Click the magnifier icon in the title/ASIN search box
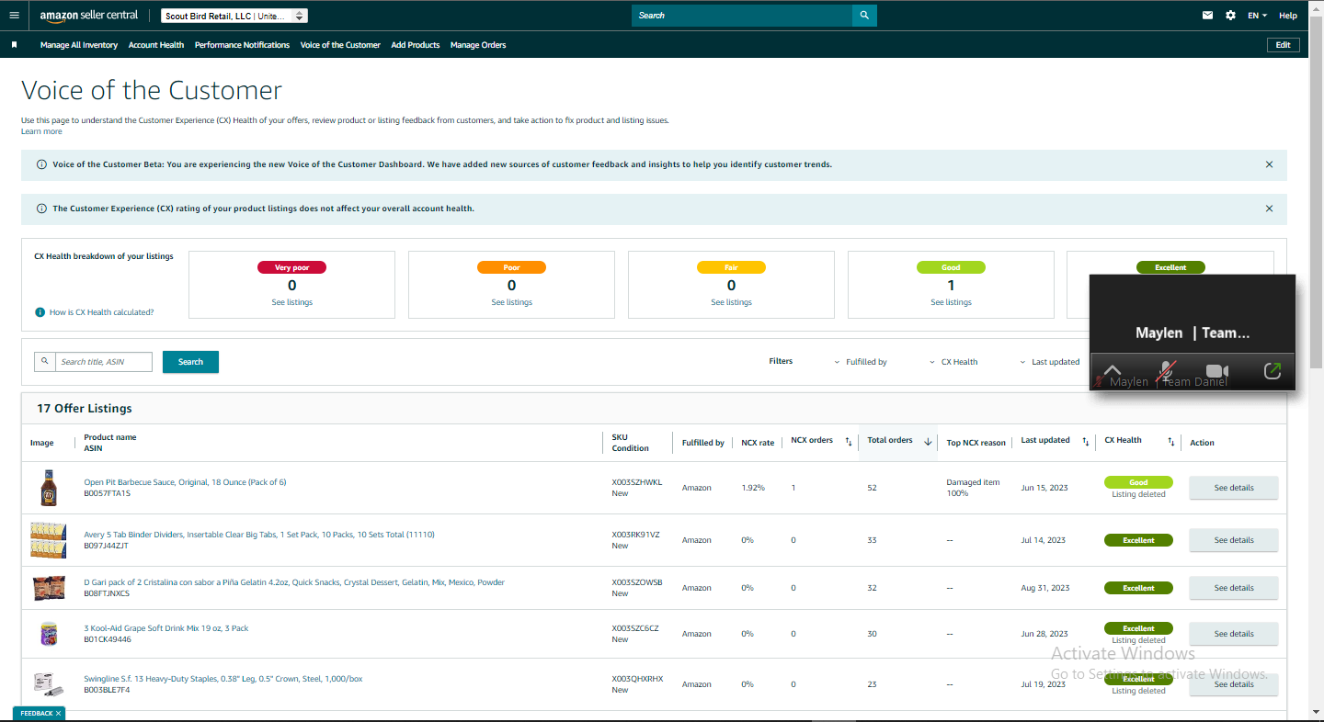 [x=44, y=362]
